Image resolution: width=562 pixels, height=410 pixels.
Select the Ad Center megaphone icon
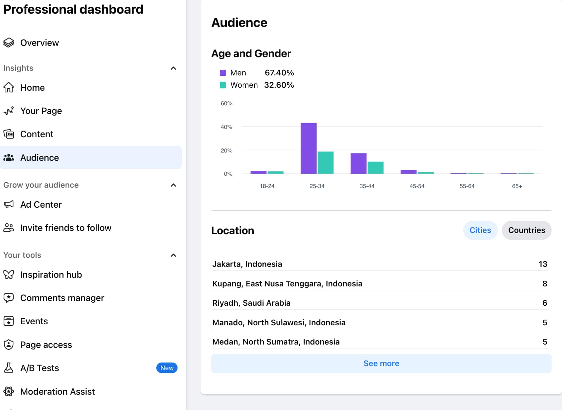tap(9, 204)
